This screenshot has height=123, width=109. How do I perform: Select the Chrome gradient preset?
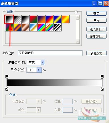coord(33,27)
